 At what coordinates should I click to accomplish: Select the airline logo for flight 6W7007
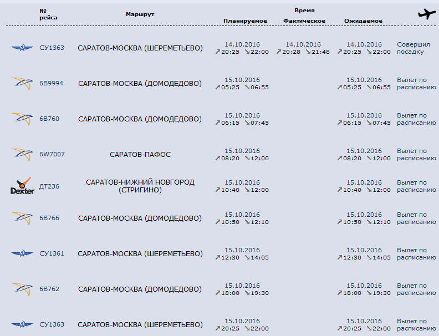pyautogui.click(x=22, y=155)
